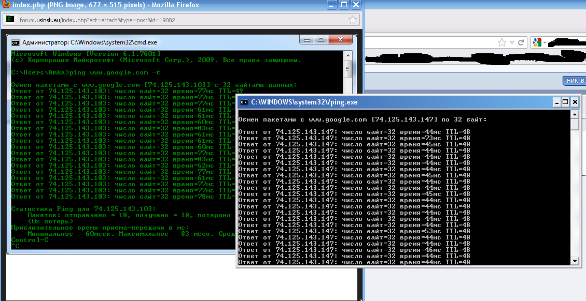Click the Firefox logo in the title bar

click(5, 5)
